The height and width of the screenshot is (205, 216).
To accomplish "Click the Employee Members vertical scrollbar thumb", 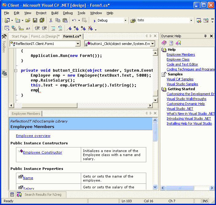I will coord(155,132).
